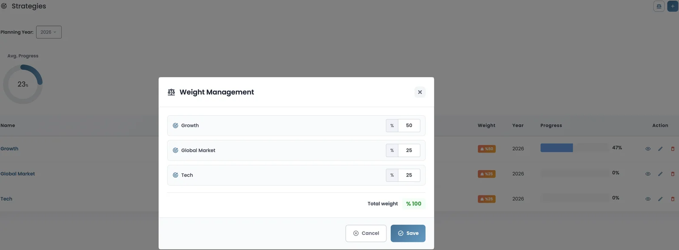Screen dimensions: 679x250
Task: Open the Global Market strategy link
Action: 18,174
